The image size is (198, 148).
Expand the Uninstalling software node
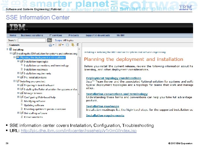pos(18,113)
